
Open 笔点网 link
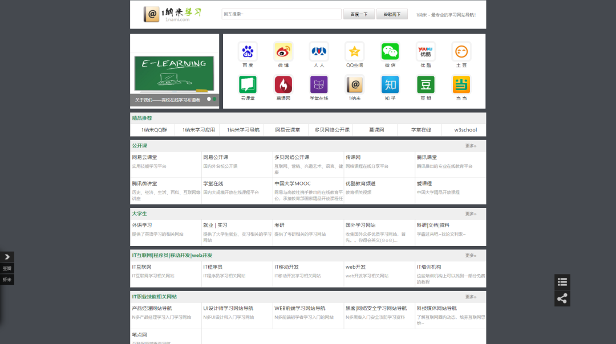[x=140, y=335]
